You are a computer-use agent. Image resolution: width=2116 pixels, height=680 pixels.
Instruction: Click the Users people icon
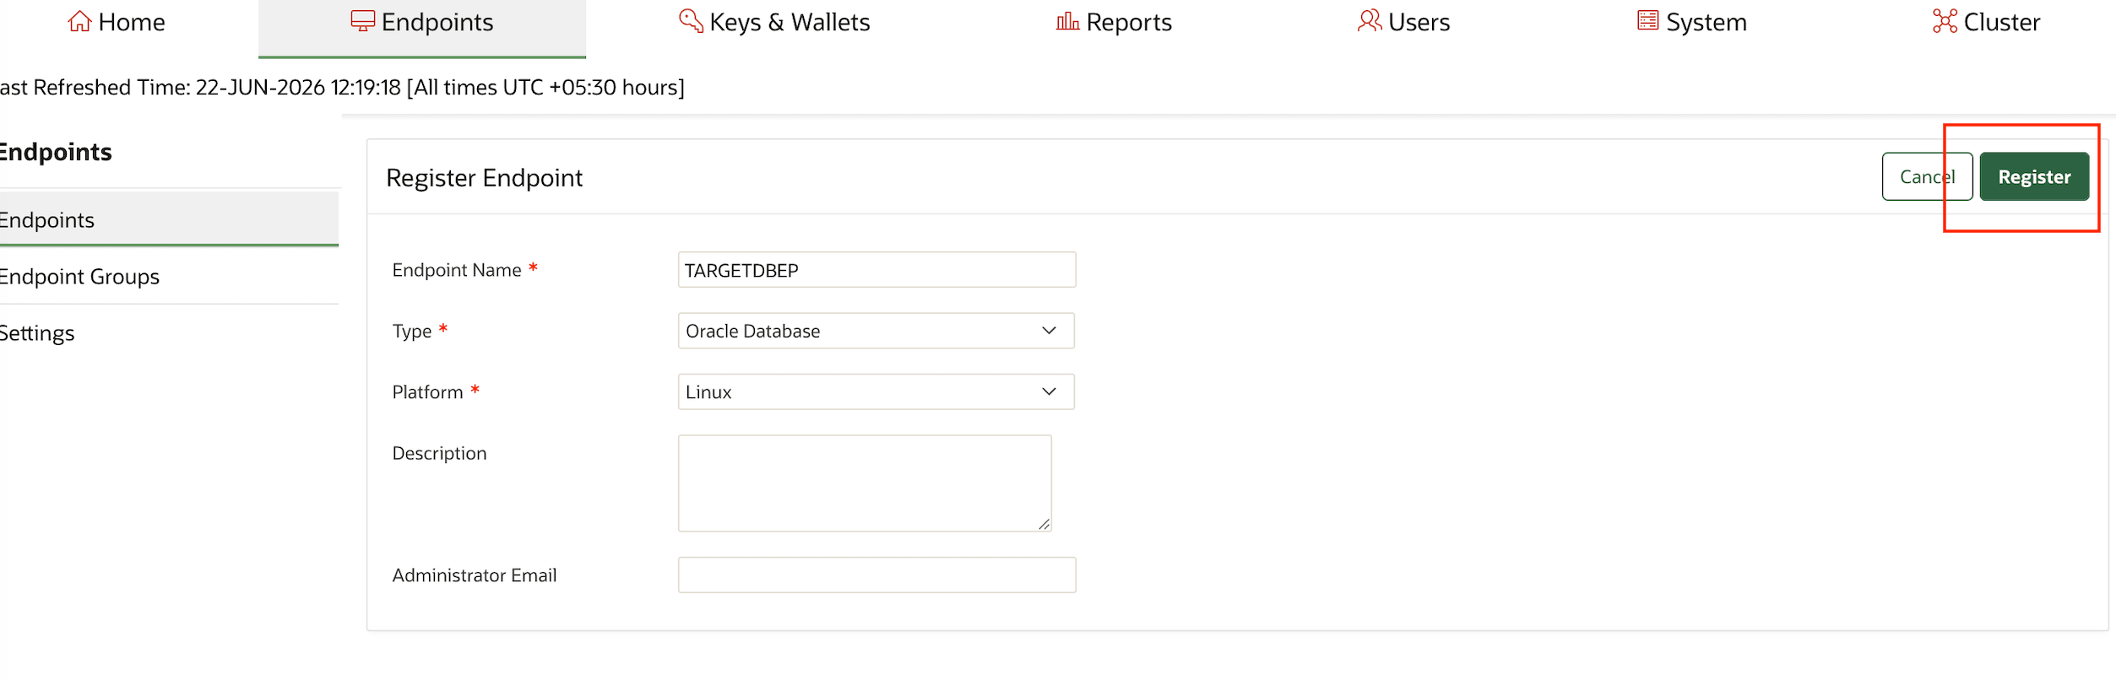(1370, 21)
